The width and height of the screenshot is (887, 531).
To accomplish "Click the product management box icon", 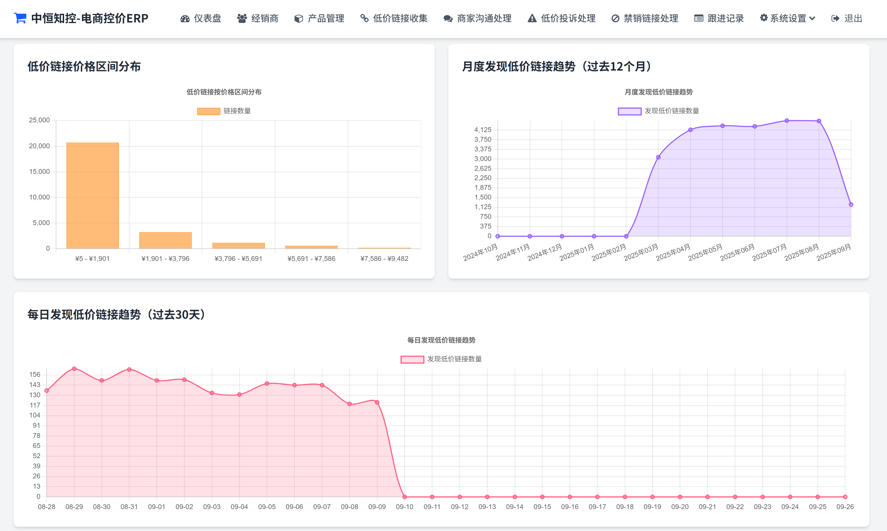I will click(298, 18).
